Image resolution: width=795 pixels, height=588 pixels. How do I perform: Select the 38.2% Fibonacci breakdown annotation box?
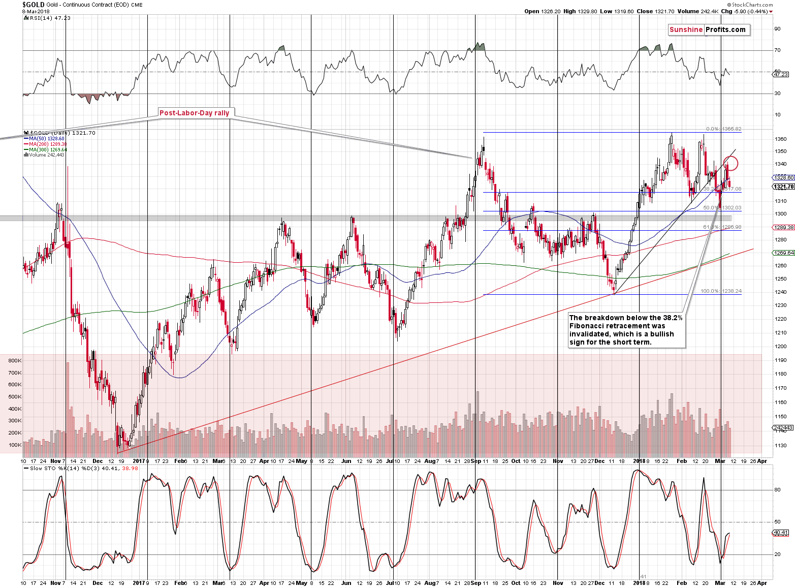click(626, 330)
